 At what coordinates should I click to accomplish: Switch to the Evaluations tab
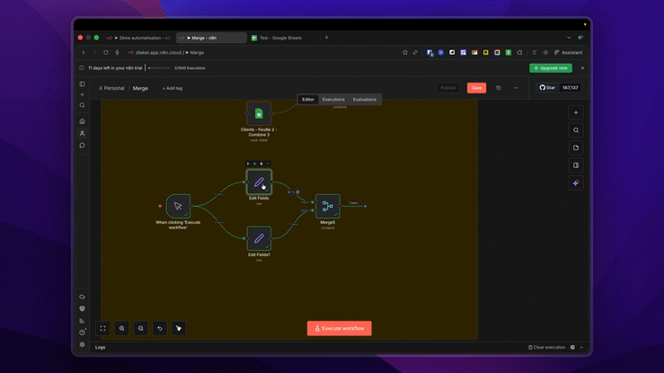click(x=365, y=100)
